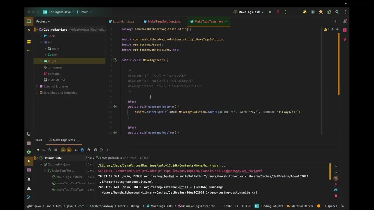Click UTF-8 encoding in status bar

point(247,206)
